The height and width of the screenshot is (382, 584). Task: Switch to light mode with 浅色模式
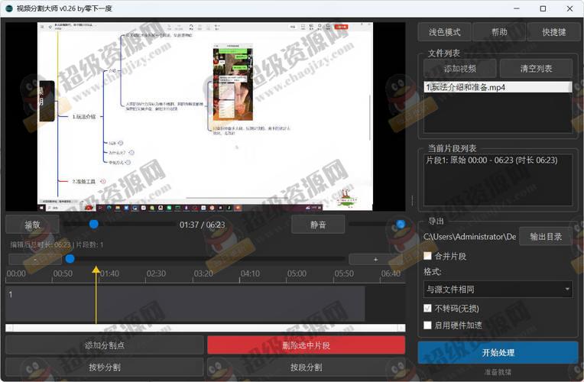click(x=444, y=32)
